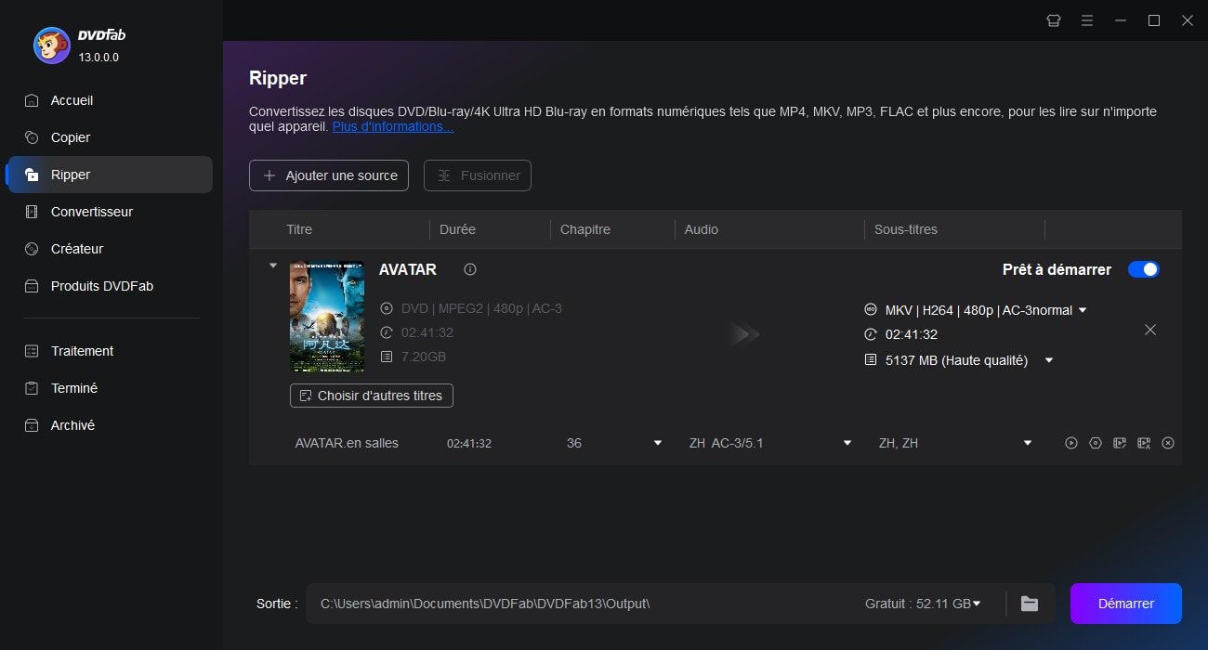Image resolution: width=1208 pixels, height=650 pixels.
Task: Click the DVDFab monkey logo
Action: [x=52, y=45]
